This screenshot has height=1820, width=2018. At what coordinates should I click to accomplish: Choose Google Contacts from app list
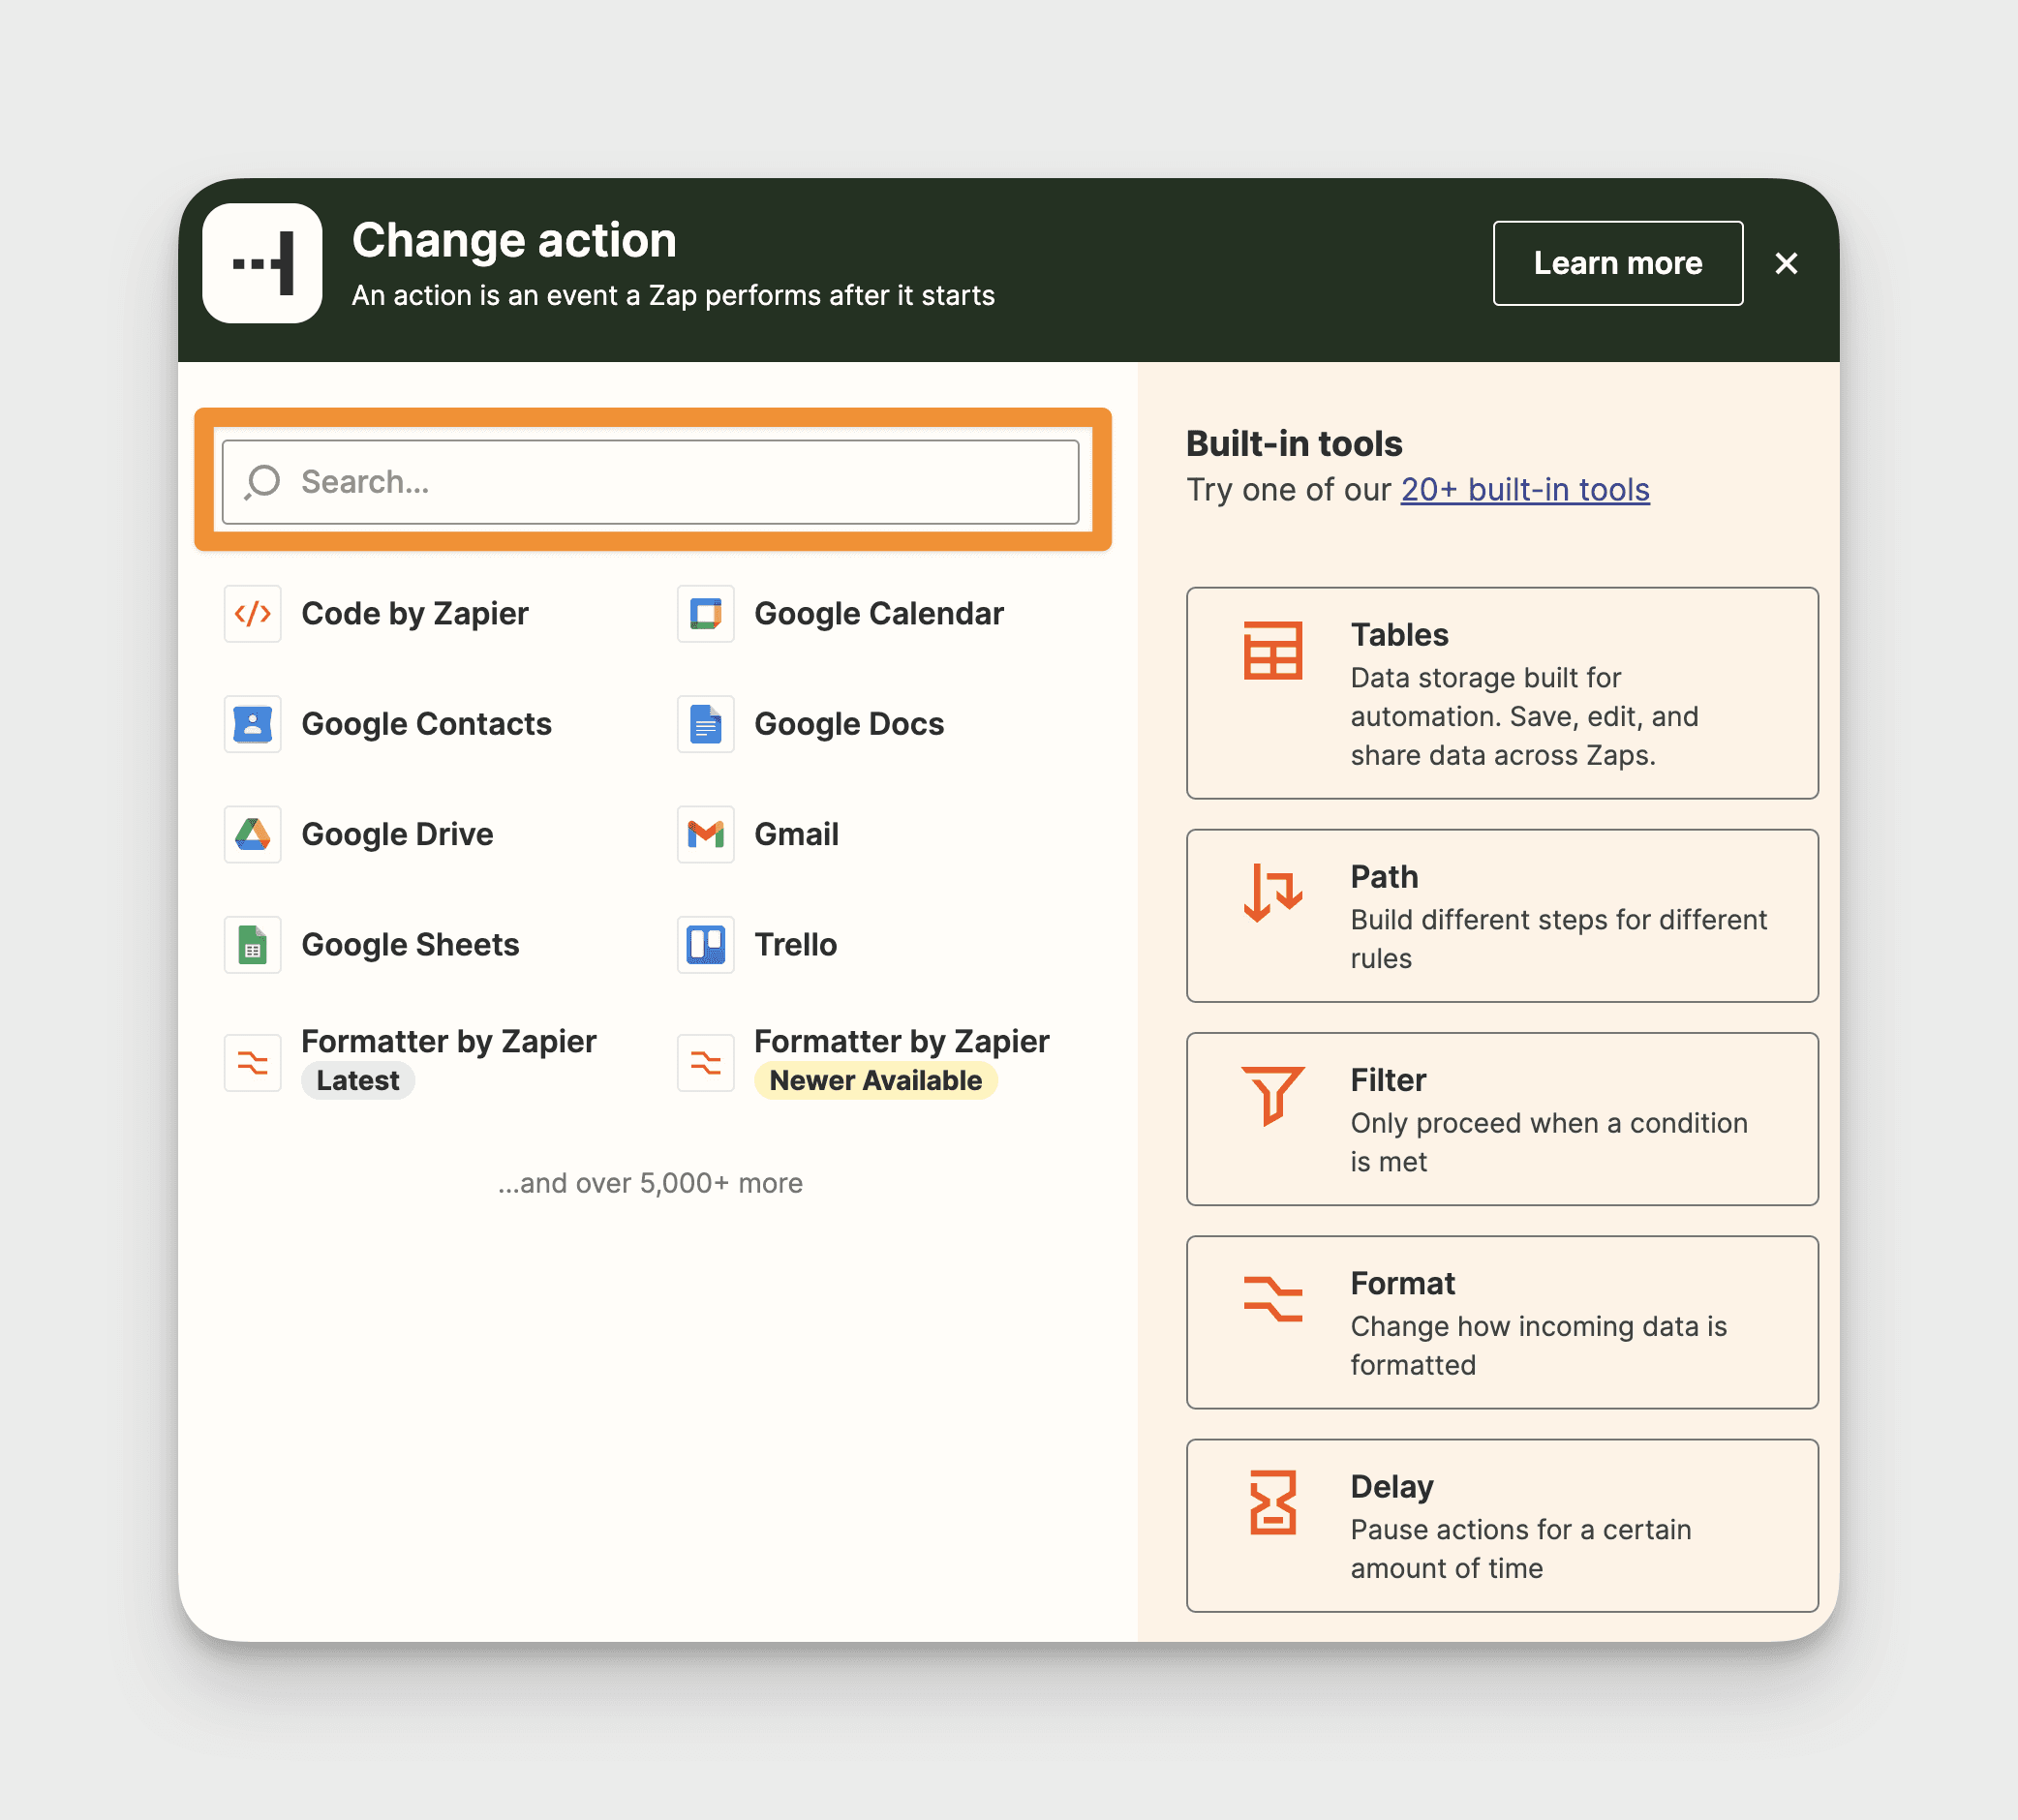(x=426, y=724)
